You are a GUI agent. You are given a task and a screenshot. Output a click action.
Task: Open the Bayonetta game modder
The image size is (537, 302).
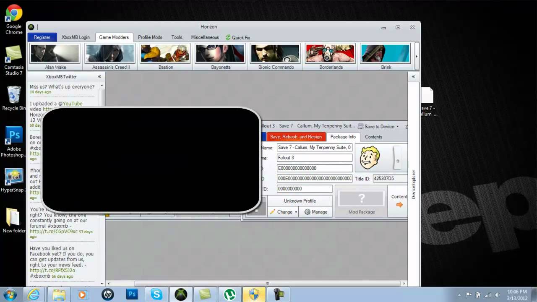(220, 57)
